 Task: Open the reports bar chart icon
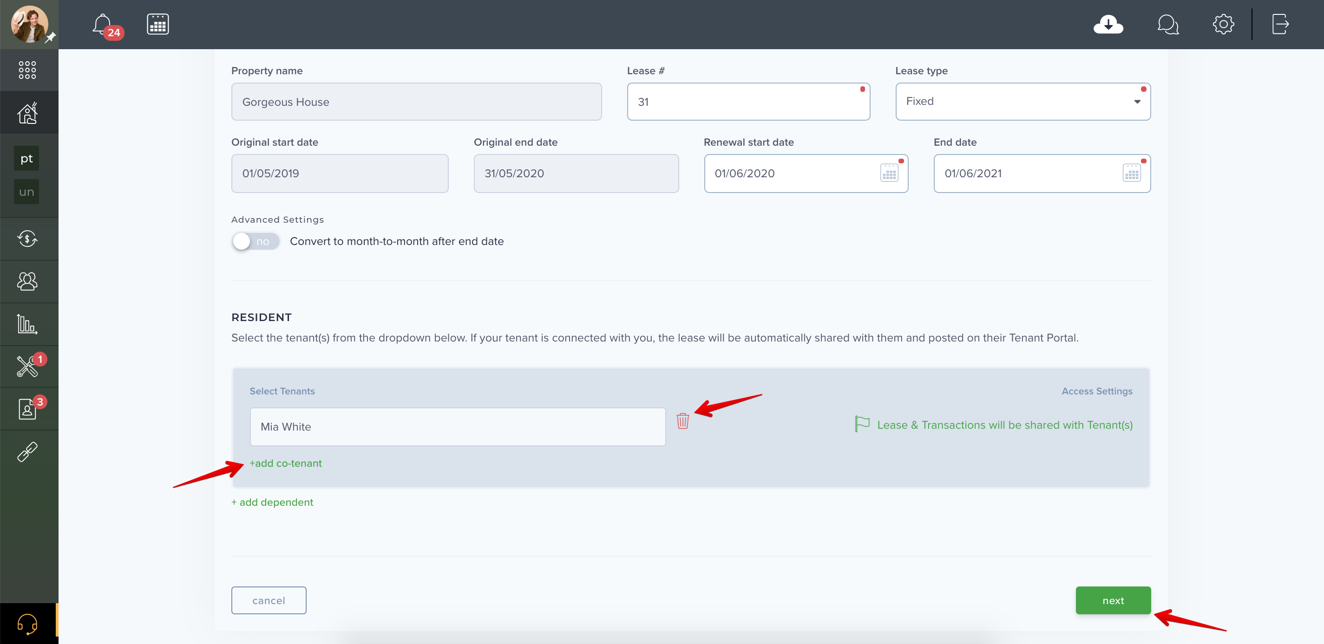(27, 324)
